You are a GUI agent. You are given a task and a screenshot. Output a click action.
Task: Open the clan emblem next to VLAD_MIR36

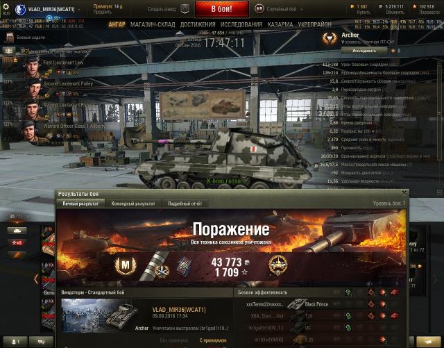[20, 9]
